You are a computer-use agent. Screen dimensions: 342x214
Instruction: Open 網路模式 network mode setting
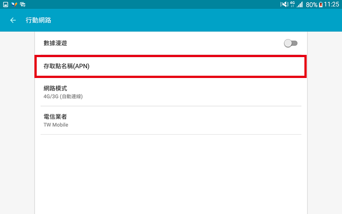pos(171,92)
